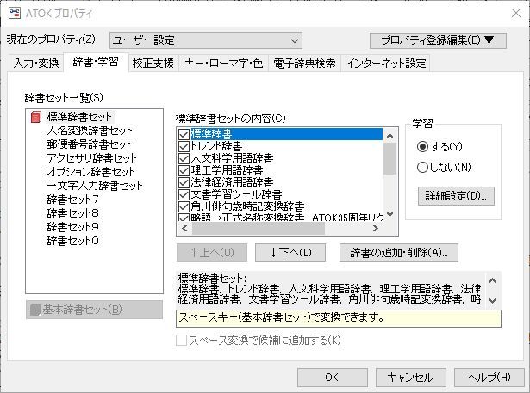The image size is (530, 393).
Task: Select オプション辞書セット in the list
Action: pyautogui.click(x=91, y=172)
